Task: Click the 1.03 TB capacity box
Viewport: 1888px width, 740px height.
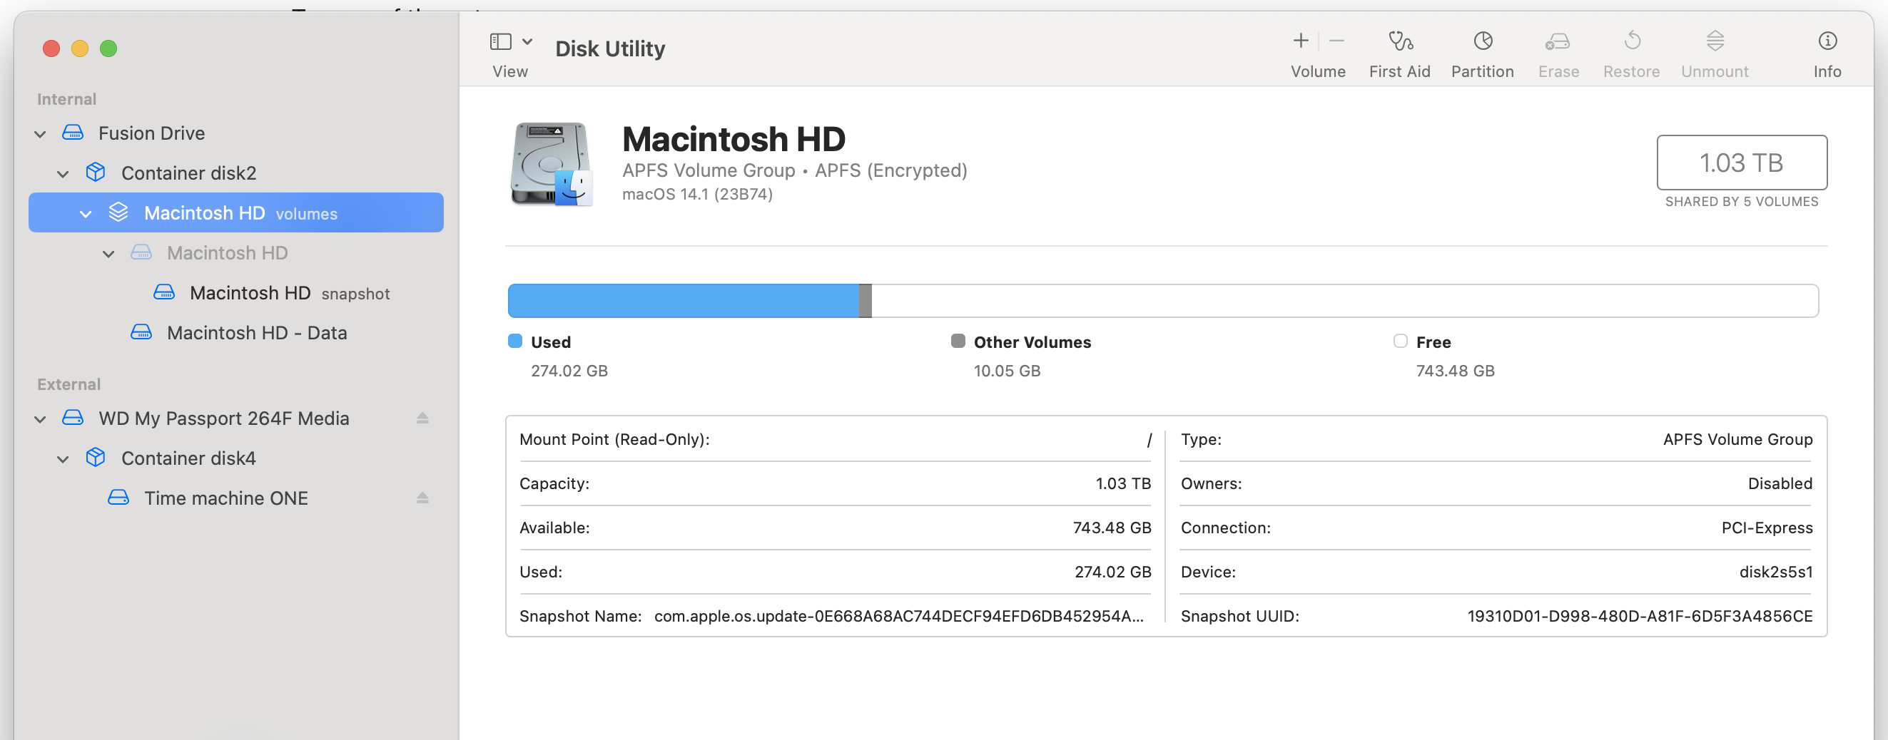Action: pyautogui.click(x=1742, y=163)
